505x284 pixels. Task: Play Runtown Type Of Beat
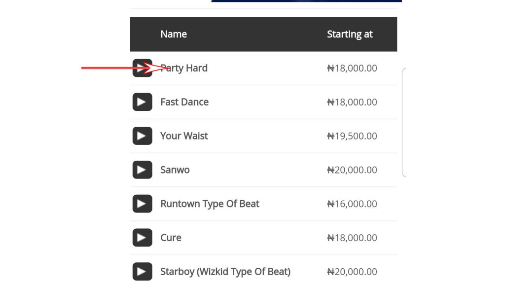pos(142,204)
